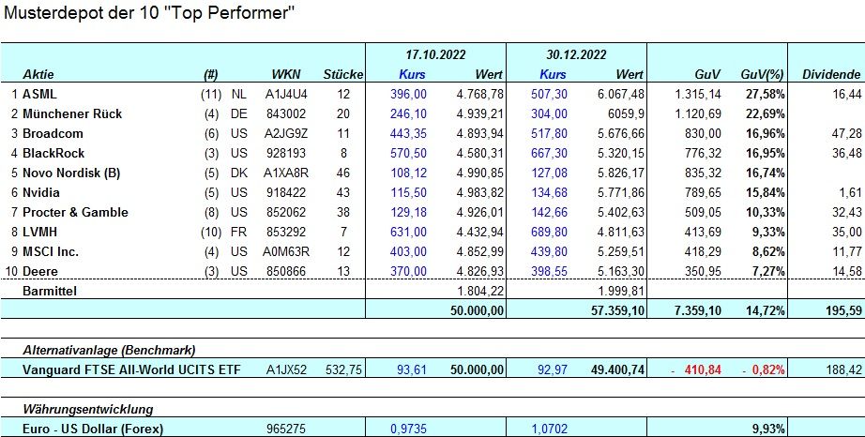This screenshot has width=865, height=437.
Task: Click the Stücke column header
Action: (x=343, y=74)
